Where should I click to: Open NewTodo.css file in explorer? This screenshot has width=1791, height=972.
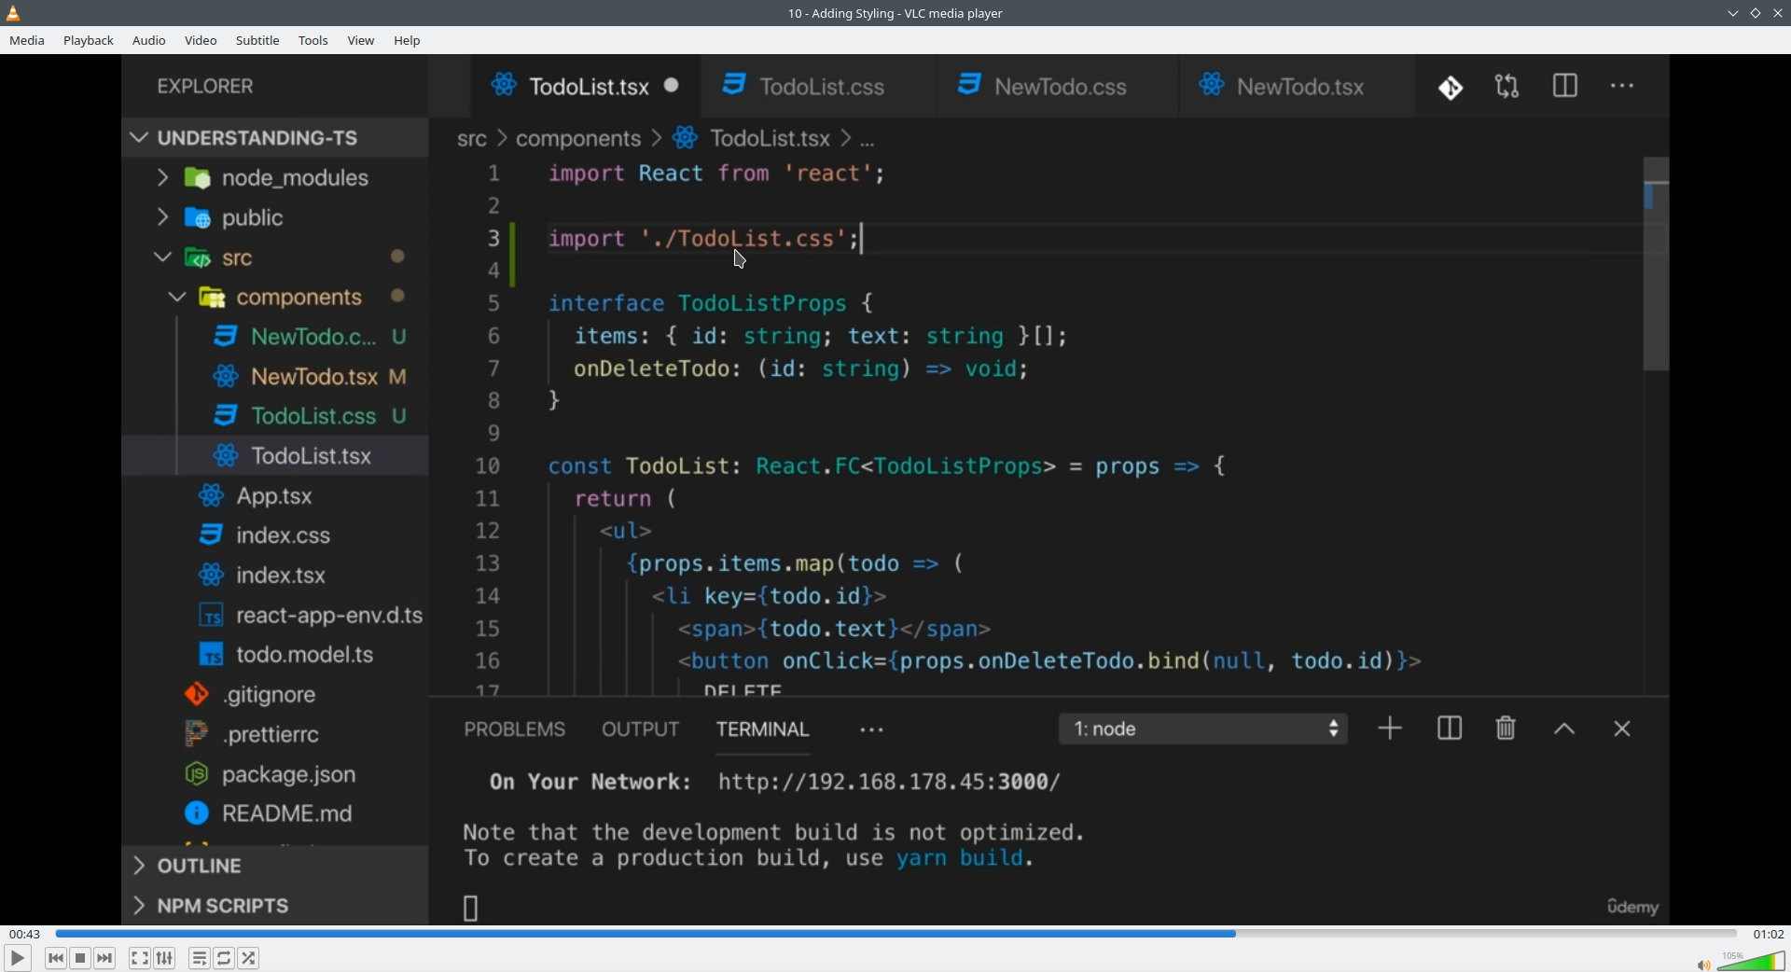(275, 337)
